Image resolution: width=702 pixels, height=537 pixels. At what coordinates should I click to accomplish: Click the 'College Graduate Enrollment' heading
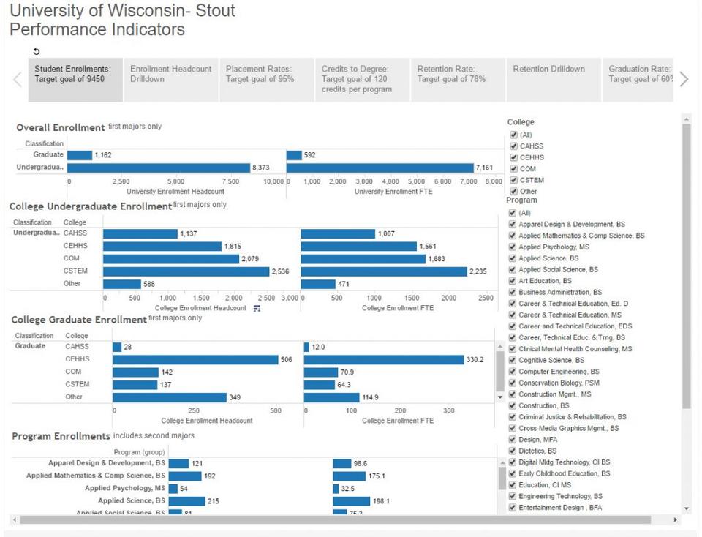click(79, 320)
